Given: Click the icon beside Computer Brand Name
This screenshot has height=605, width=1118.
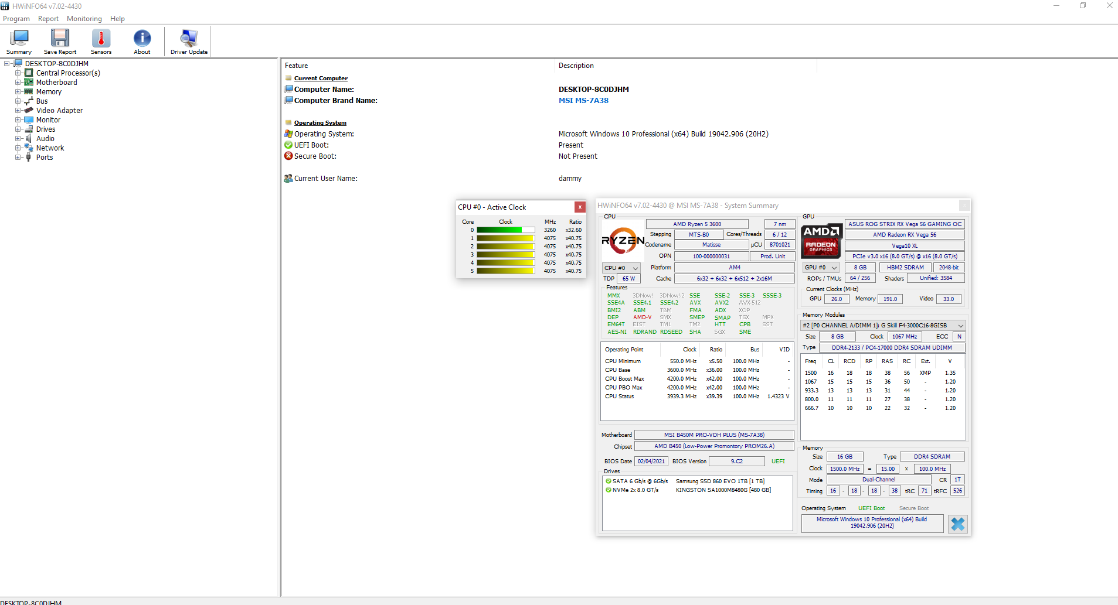Looking at the screenshot, I should [x=288, y=101].
